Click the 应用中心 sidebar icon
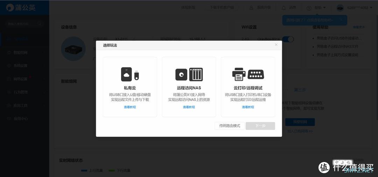This screenshot has height=177, width=378. (x=9, y=119)
